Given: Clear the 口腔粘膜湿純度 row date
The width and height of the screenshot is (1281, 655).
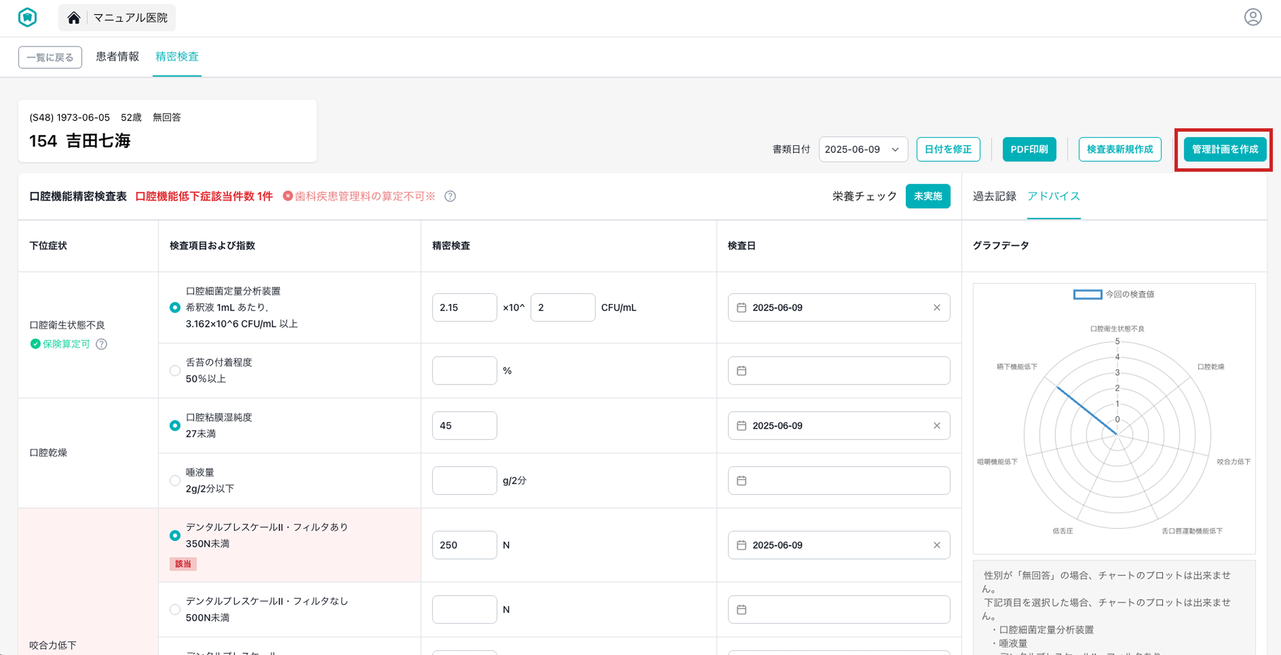Looking at the screenshot, I should click(x=937, y=426).
